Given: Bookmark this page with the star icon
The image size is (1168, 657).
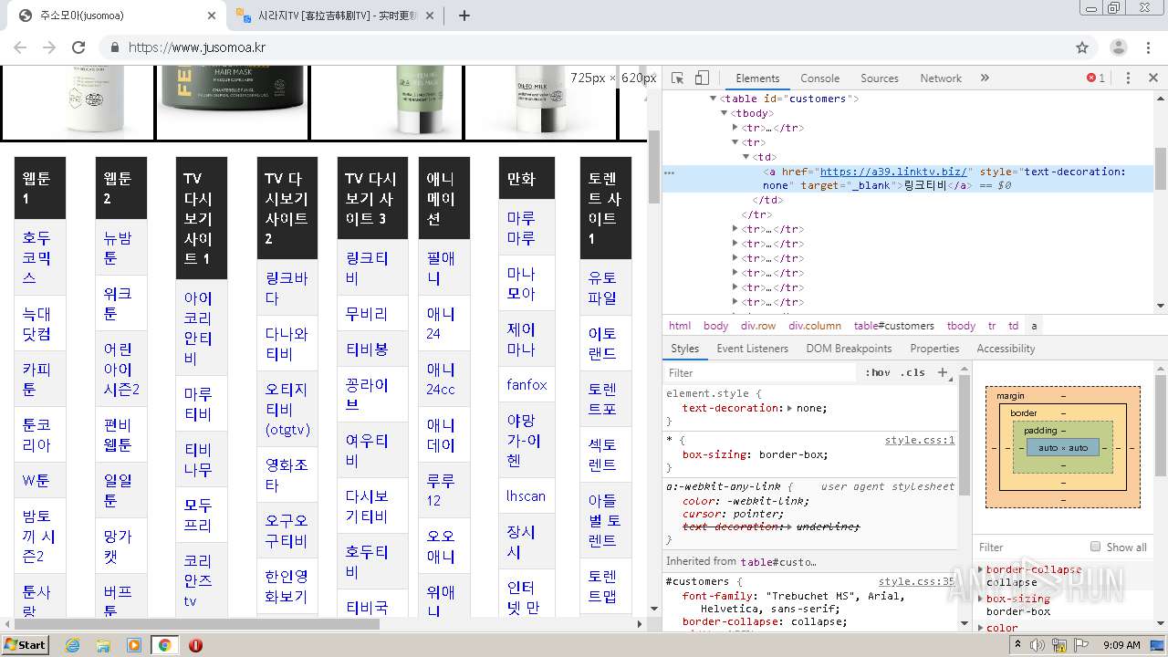Looking at the screenshot, I should pos(1082,47).
